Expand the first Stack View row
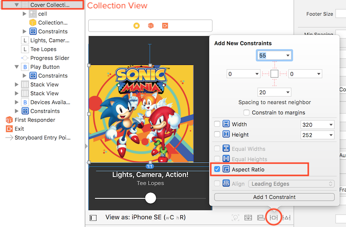This screenshot has height=227, width=346. (x=17, y=85)
